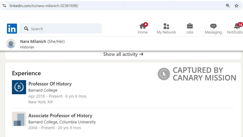Open browser zoom icon in address bar
Screen dimensions: 243x137
[228, 5]
